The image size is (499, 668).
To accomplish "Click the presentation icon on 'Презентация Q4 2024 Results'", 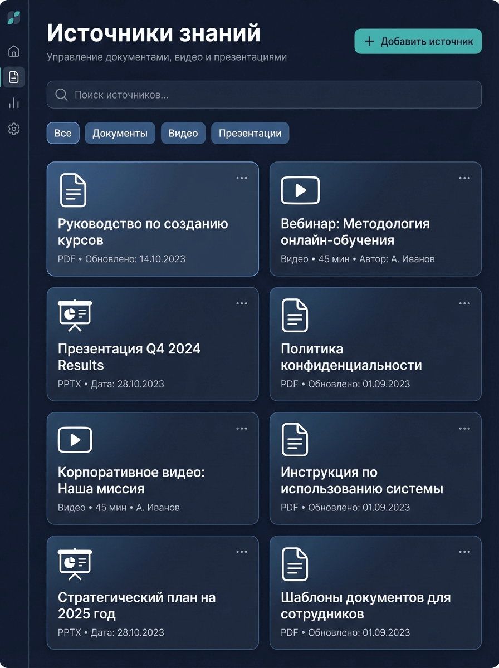I will coord(75,315).
